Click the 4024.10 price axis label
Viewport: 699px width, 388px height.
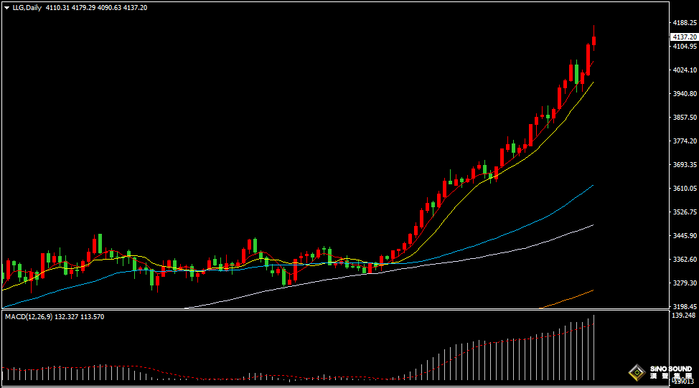[x=683, y=70]
